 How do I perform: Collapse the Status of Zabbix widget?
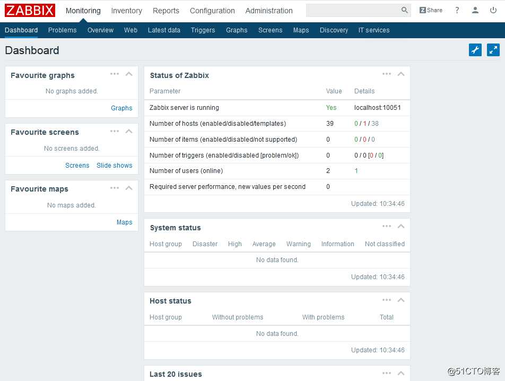coord(401,74)
